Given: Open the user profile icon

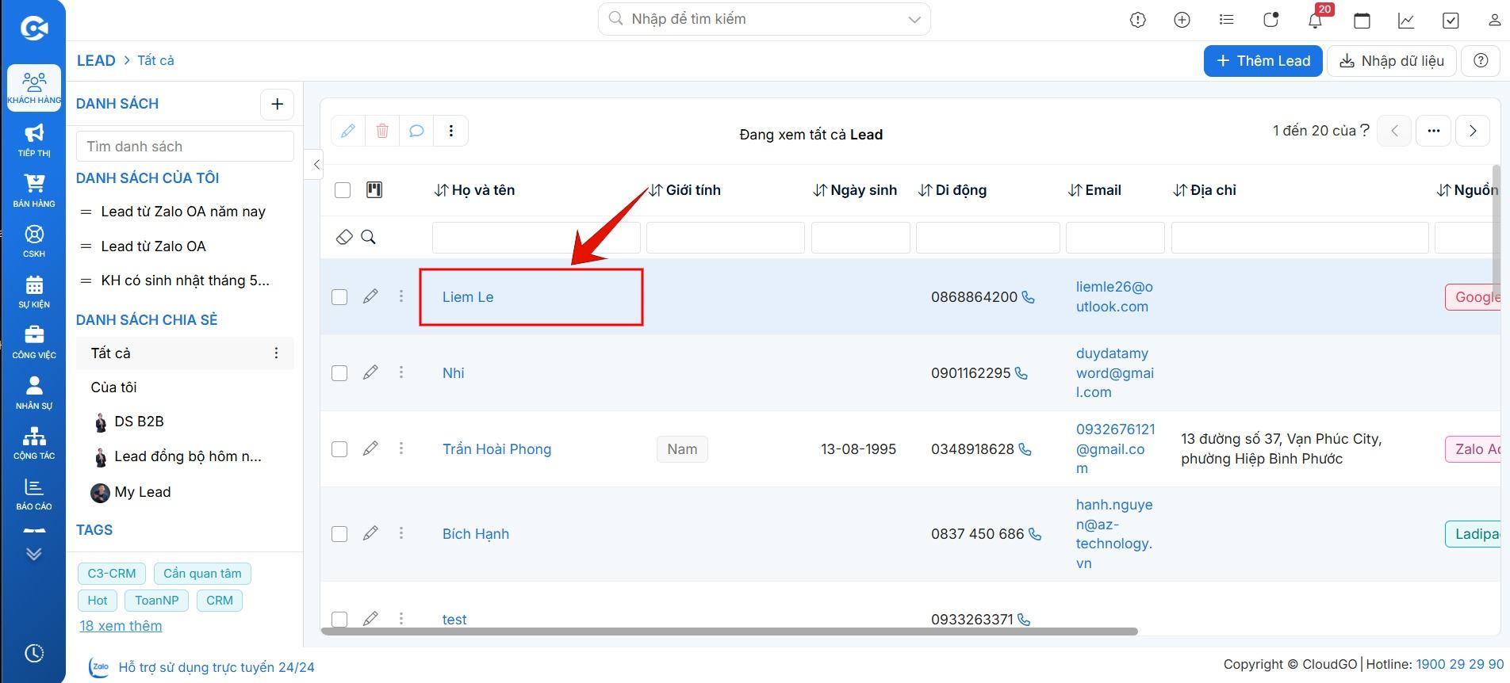Looking at the screenshot, I should (x=1494, y=21).
